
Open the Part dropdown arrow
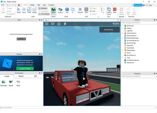point(67,14)
